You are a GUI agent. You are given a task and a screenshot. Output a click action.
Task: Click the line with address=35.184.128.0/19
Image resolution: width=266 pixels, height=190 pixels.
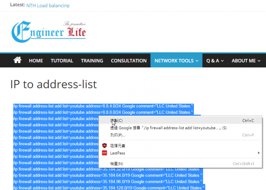click(x=109, y=188)
